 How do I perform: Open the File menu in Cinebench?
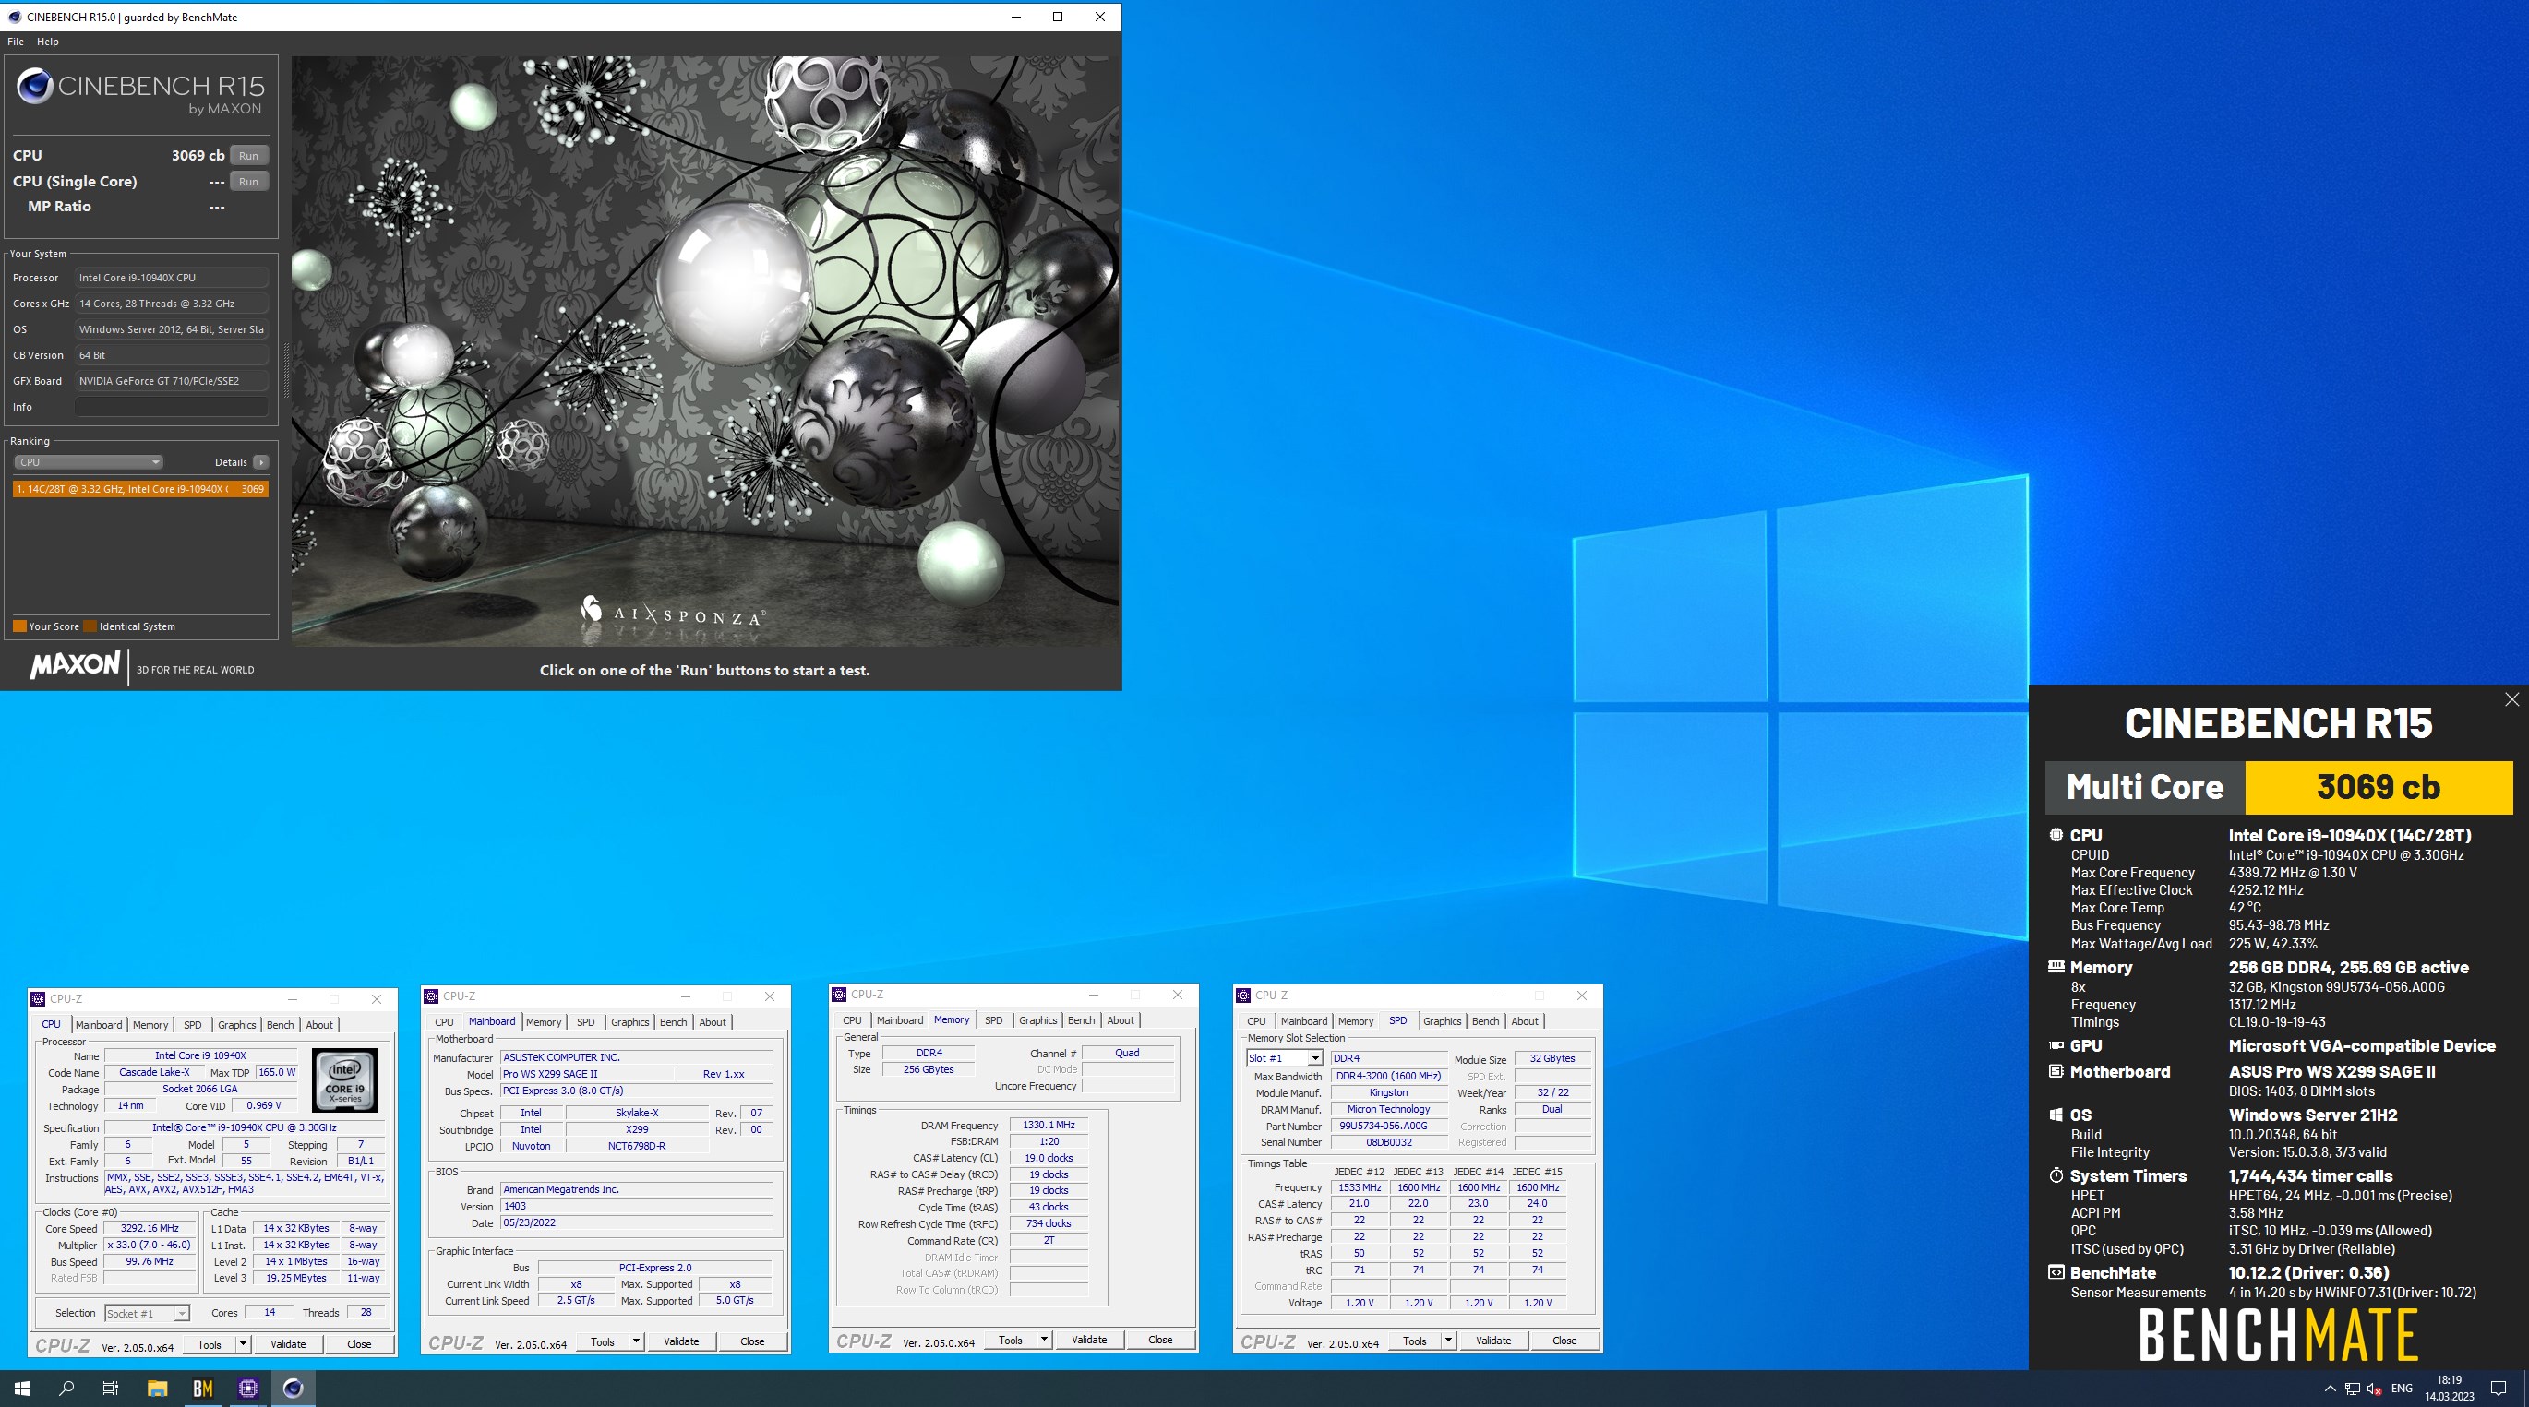click(16, 42)
